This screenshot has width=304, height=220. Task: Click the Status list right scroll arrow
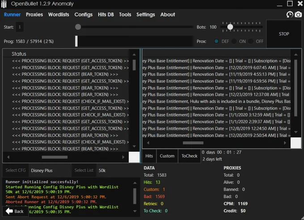[x=123, y=157]
